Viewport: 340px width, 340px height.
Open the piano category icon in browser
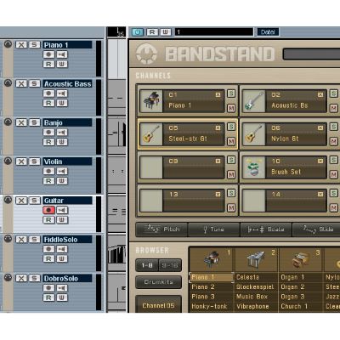coord(212,259)
